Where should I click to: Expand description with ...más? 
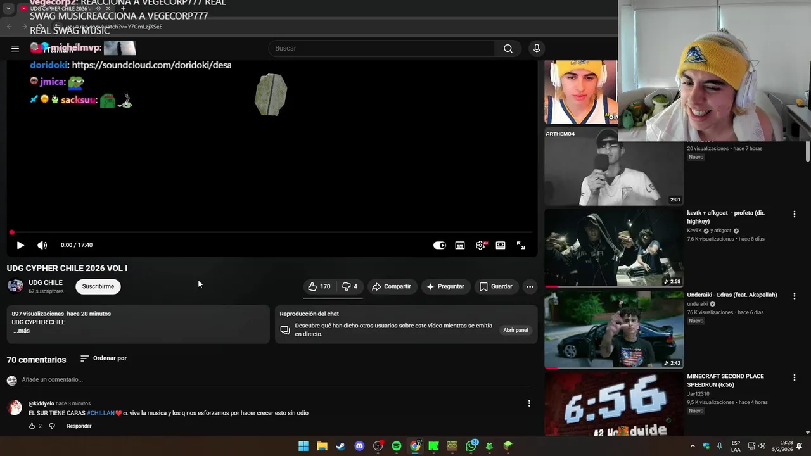pos(21,331)
